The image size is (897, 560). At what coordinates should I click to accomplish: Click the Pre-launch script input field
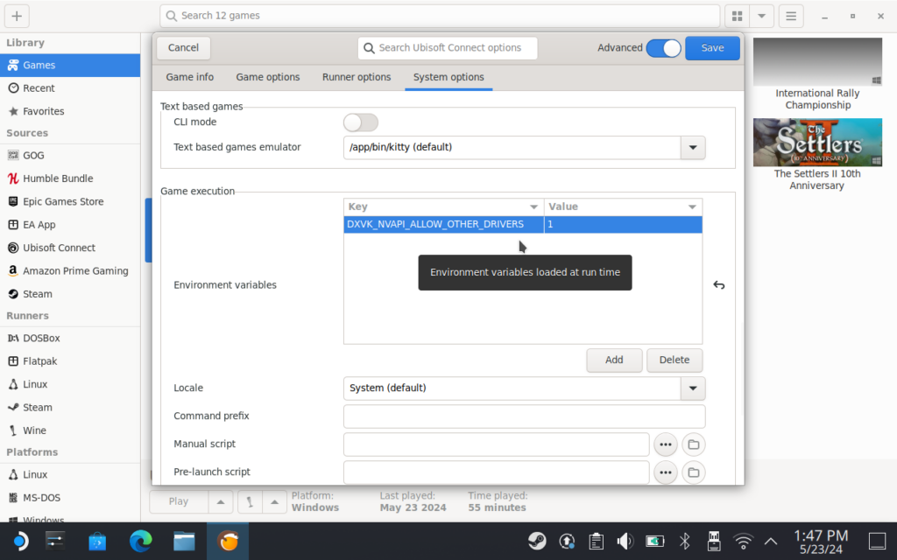[x=496, y=472]
